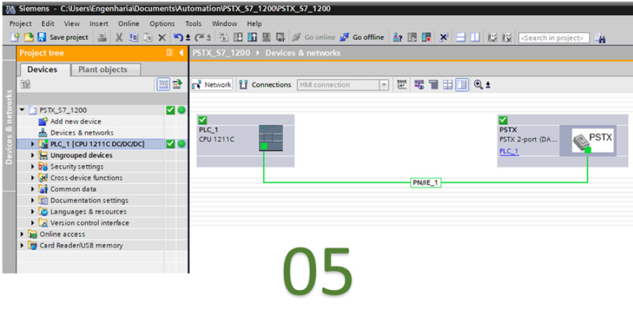Screen dimensions: 633x310
Task: Click the PLC_1 link on PSTX device
Action: (509, 151)
